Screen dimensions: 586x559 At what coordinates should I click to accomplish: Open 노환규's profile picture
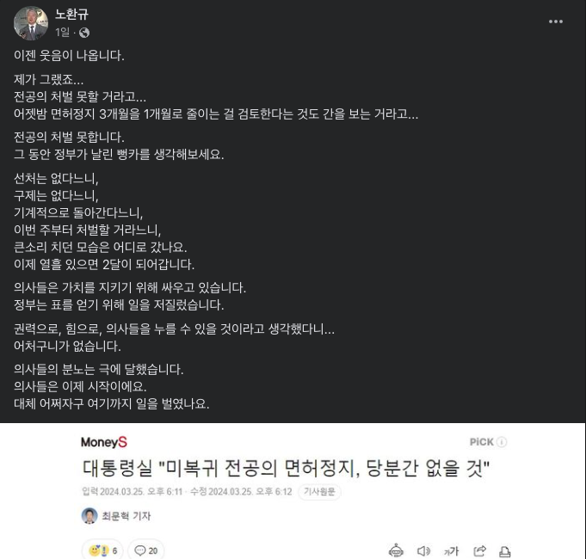(31, 22)
